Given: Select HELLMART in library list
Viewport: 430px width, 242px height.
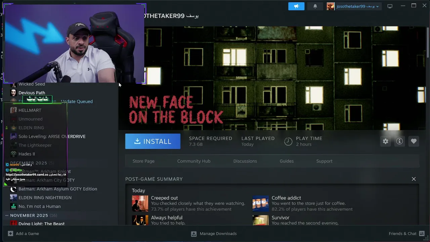Looking at the screenshot, I should [x=30, y=110].
